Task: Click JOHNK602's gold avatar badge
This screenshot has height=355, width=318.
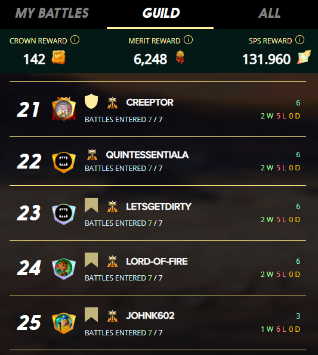Action: point(64,323)
